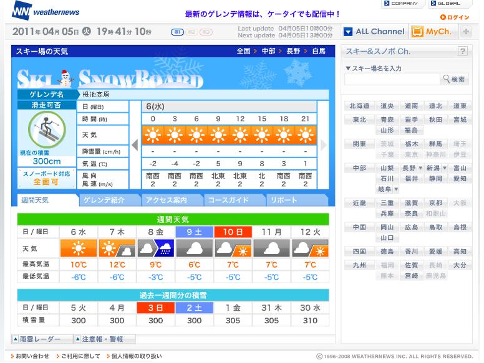484x363 pixels.
Task: Click the 長野 breadcrumb link
Action: coord(293,51)
